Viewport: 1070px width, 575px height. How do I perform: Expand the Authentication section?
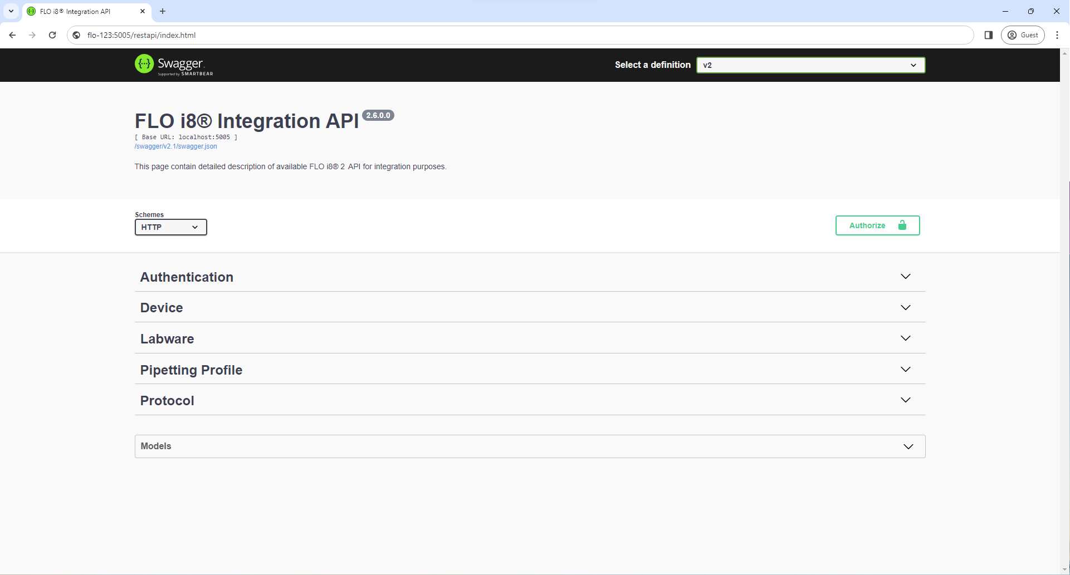(x=187, y=277)
